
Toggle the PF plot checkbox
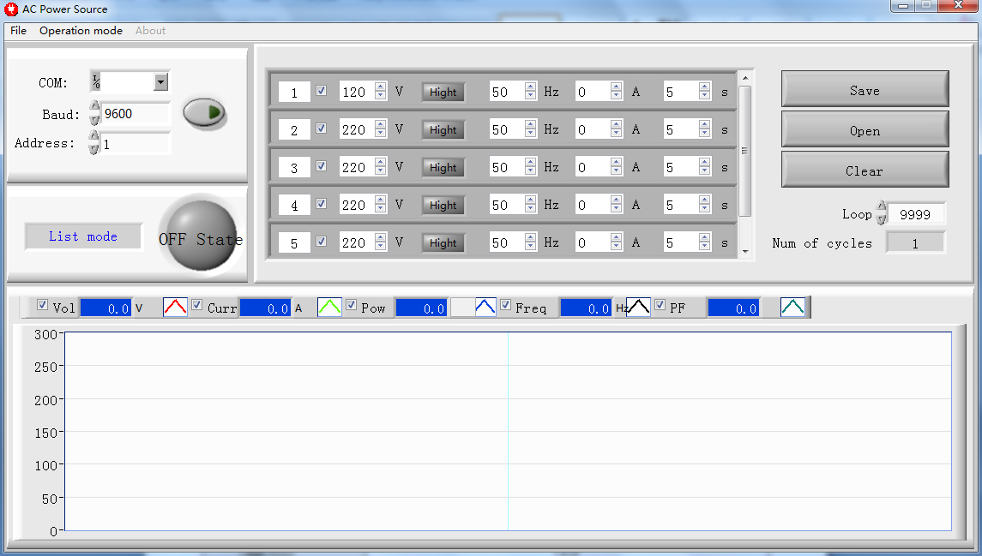coord(660,306)
